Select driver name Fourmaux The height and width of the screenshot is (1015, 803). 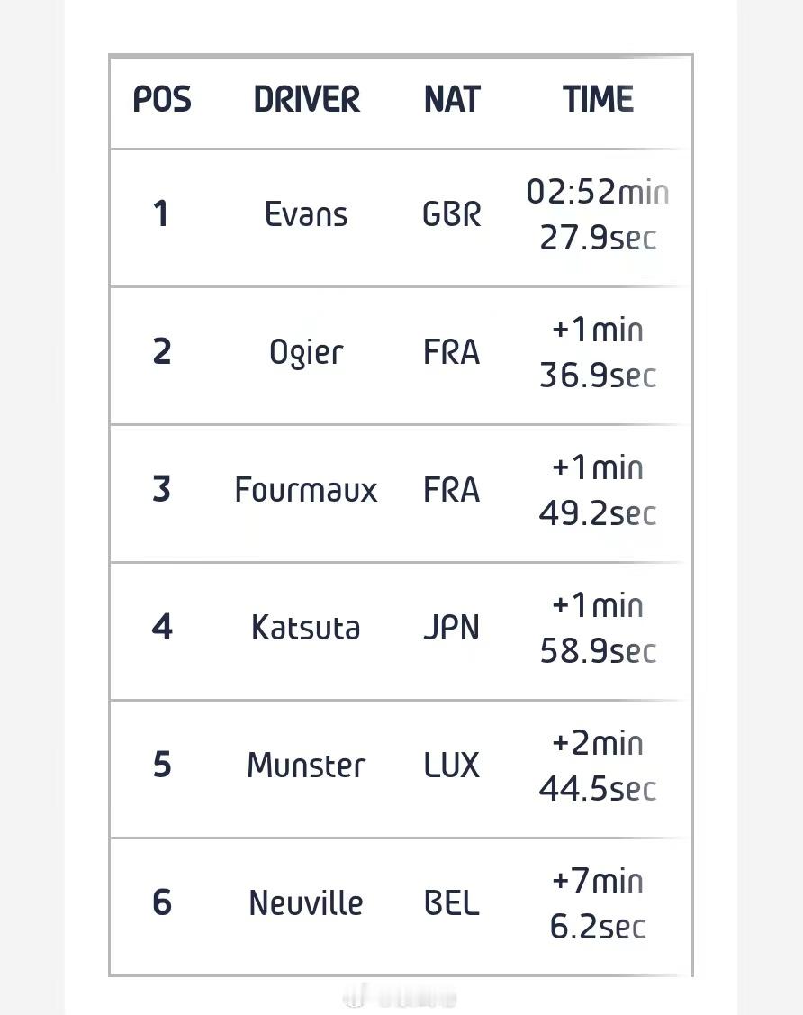coord(306,490)
